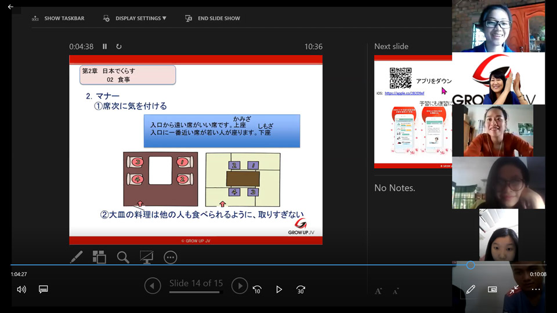The height and width of the screenshot is (313, 557).
Task: Go to the previous slide
Action: [153, 286]
